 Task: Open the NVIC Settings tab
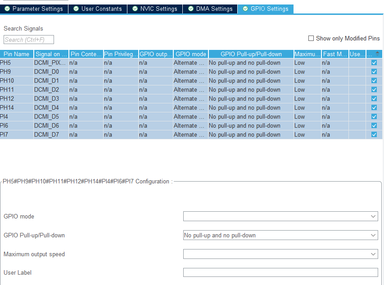(x=155, y=9)
